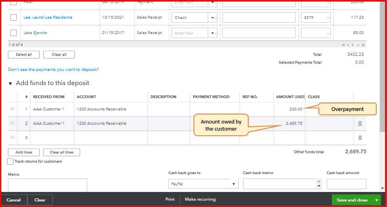
Task: Click the Clear all button
Action: tap(59, 55)
